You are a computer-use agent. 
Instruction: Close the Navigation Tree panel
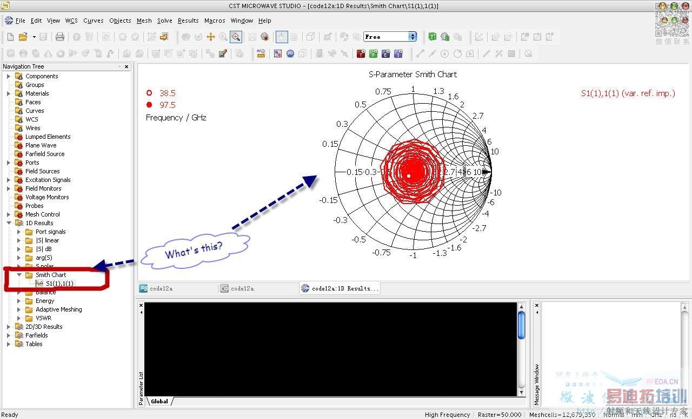127,66
